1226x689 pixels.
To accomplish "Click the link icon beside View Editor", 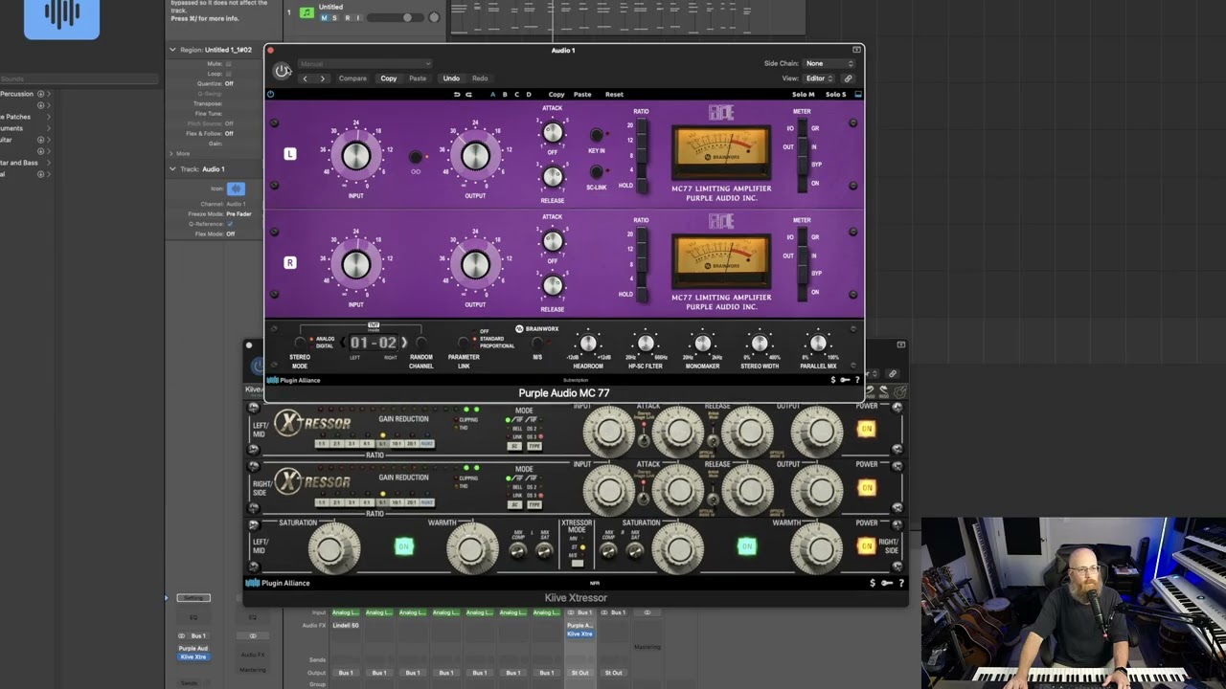I will (x=848, y=78).
